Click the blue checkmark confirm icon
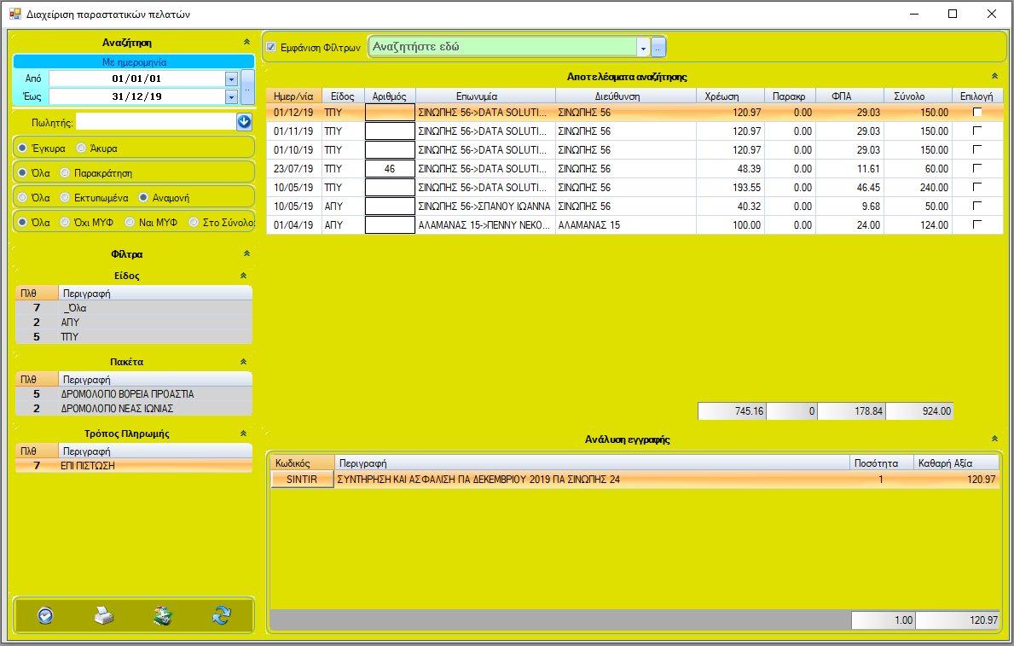1014x646 pixels. click(45, 615)
